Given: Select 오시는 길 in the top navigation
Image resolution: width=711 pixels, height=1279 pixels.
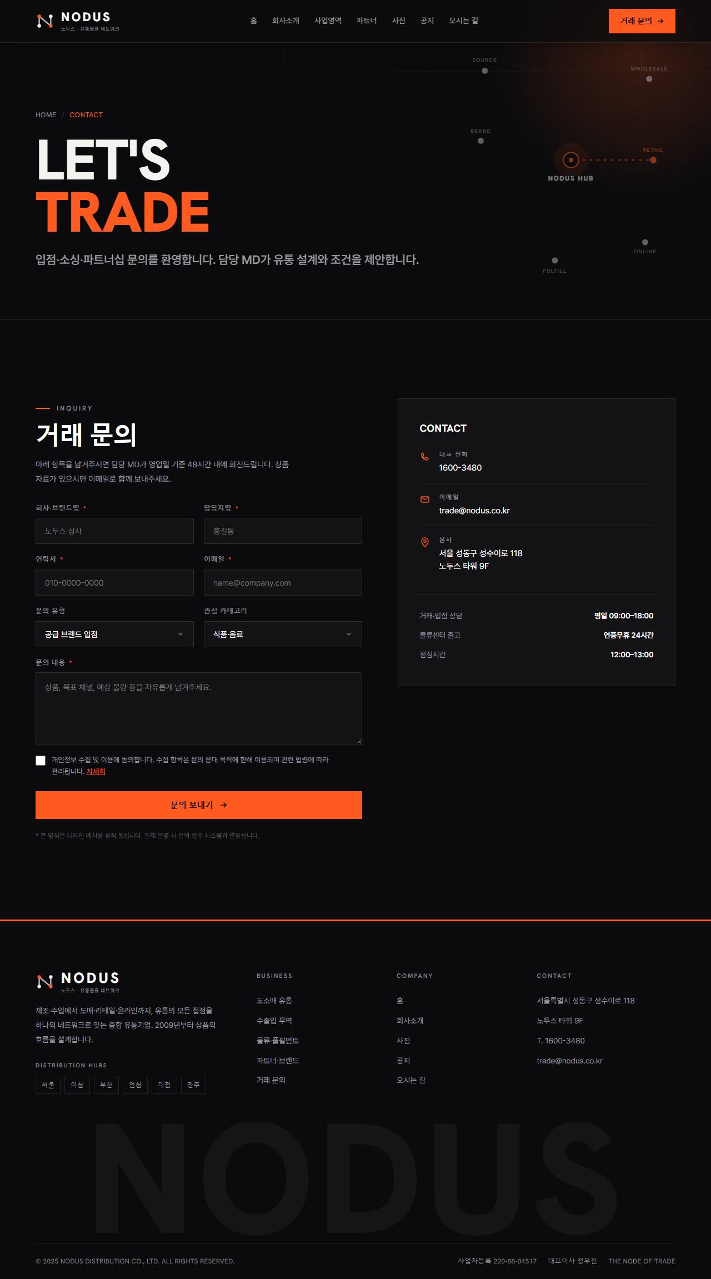Looking at the screenshot, I should [x=463, y=21].
